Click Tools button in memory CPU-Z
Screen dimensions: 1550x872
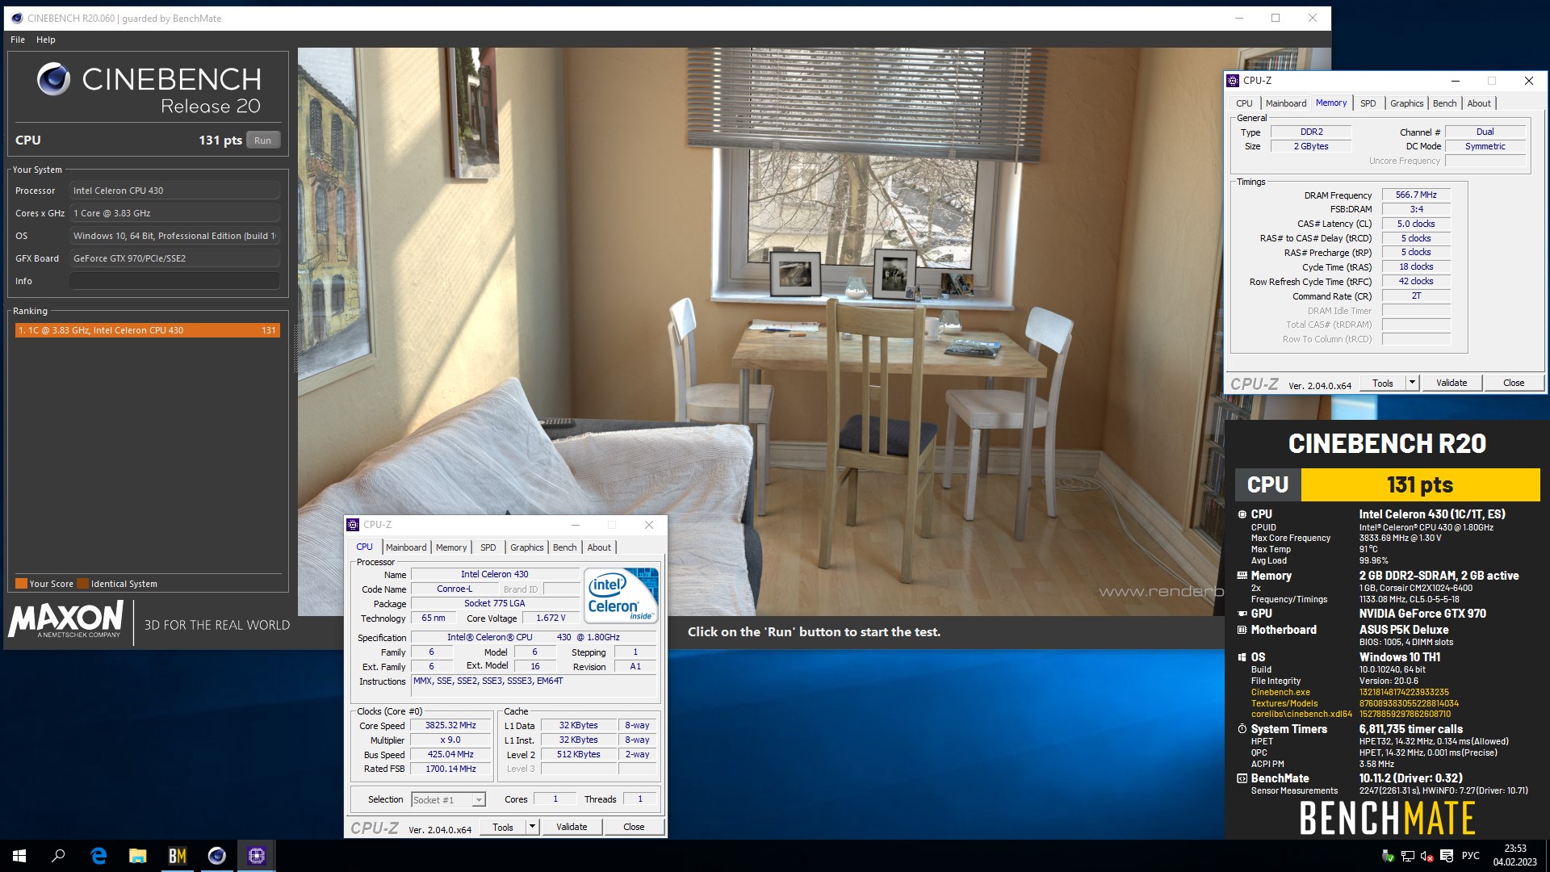click(x=1383, y=383)
